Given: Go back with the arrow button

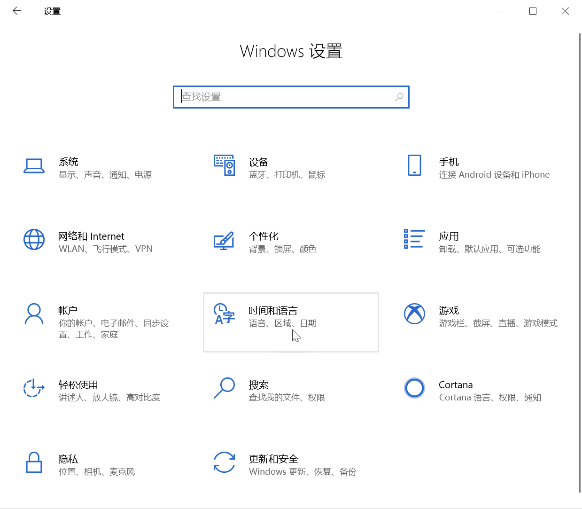Looking at the screenshot, I should tap(17, 11).
